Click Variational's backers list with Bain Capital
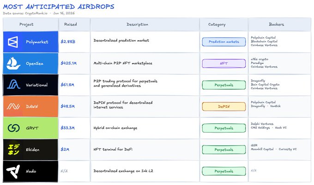Image resolution: width=314 pixels, height=185 pixels. click(x=265, y=84)
